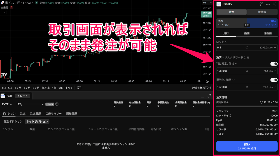Open the 6292.28 JPY unit dropdown
Viewport: 280px width, 156px height.
pyautogui.click(x=268, y=48)
